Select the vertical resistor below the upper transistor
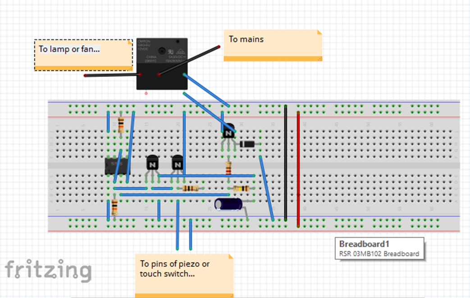This screenshot has width=470, height=298. (229, 169)
